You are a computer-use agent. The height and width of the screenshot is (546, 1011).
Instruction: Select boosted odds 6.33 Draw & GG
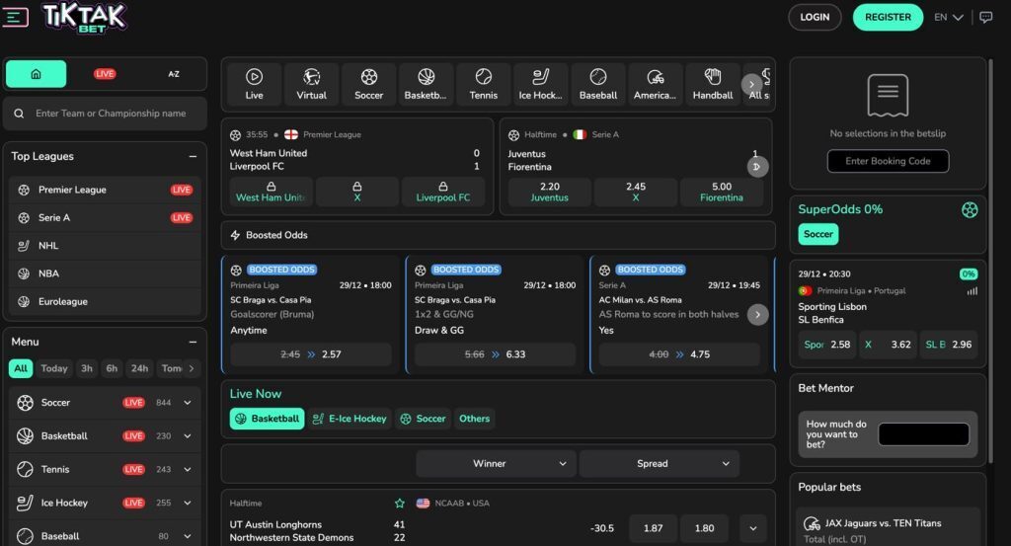click(495, 354)
